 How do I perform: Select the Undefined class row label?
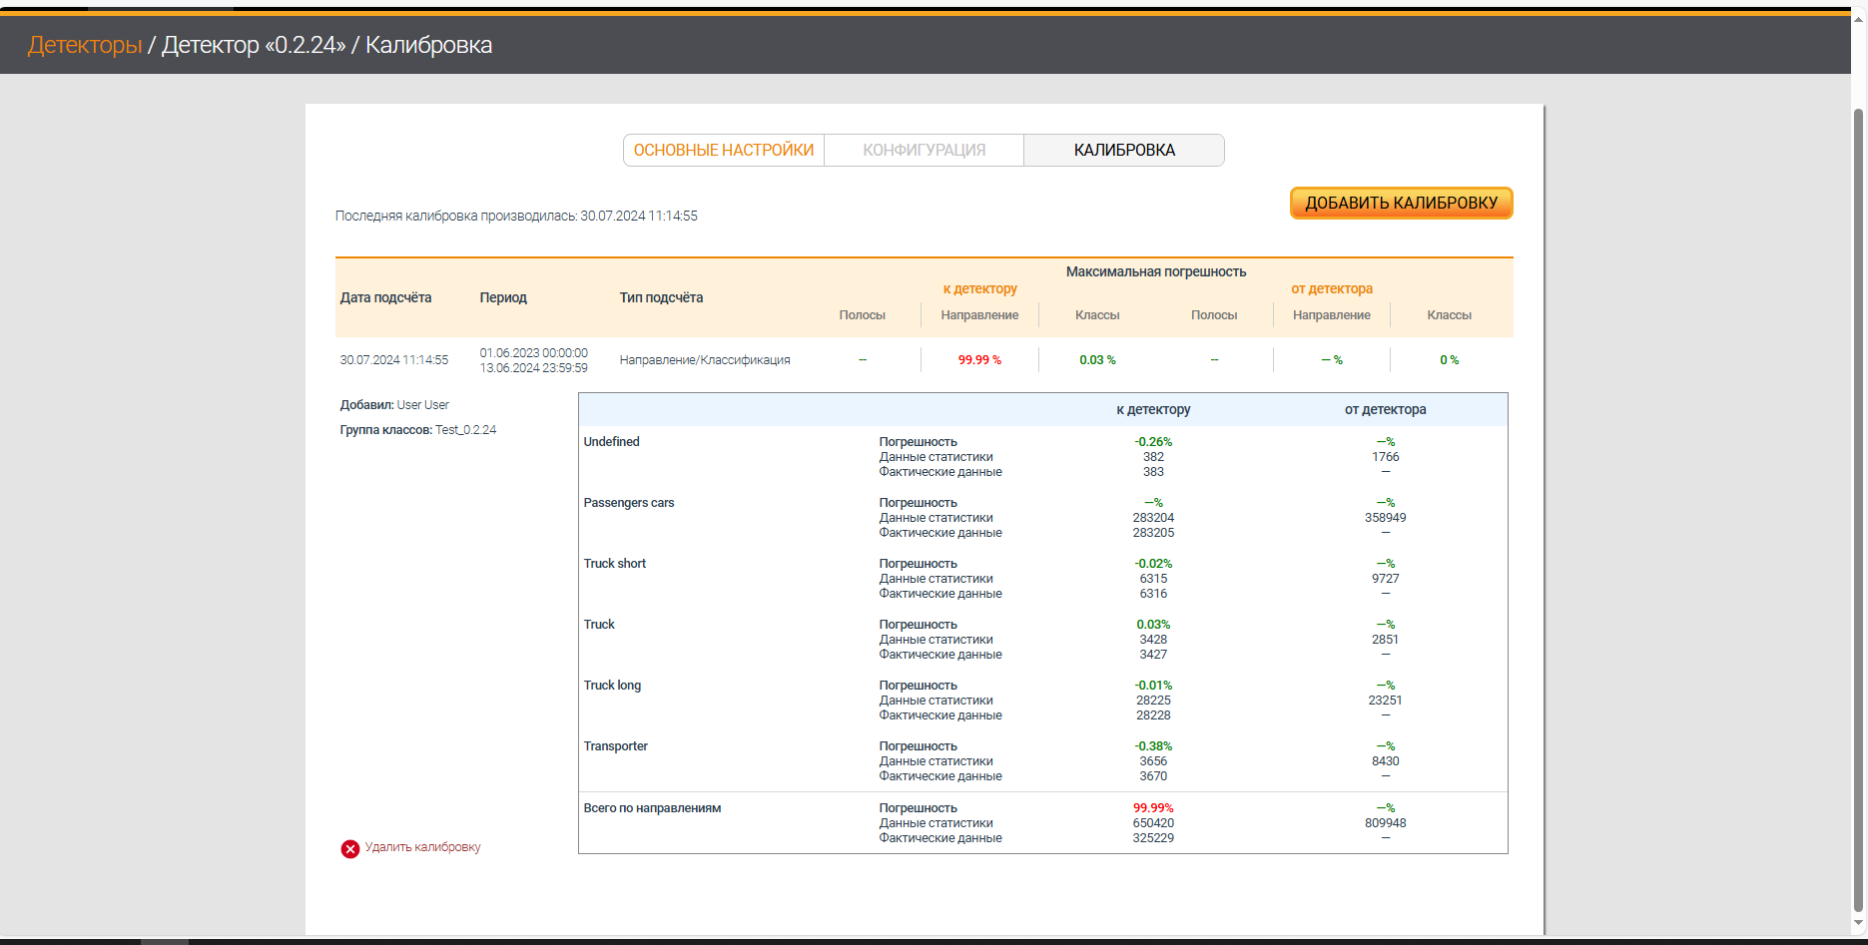coord(612,442)
